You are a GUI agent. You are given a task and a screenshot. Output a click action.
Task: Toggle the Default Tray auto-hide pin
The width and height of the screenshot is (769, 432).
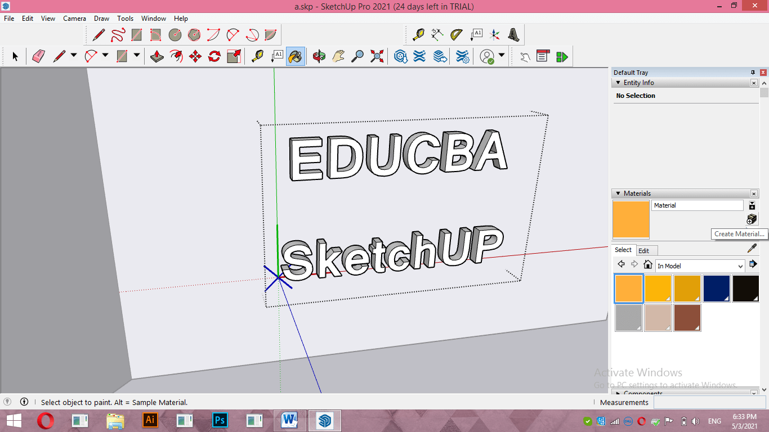pyautogui.click(x=753, y=73)
